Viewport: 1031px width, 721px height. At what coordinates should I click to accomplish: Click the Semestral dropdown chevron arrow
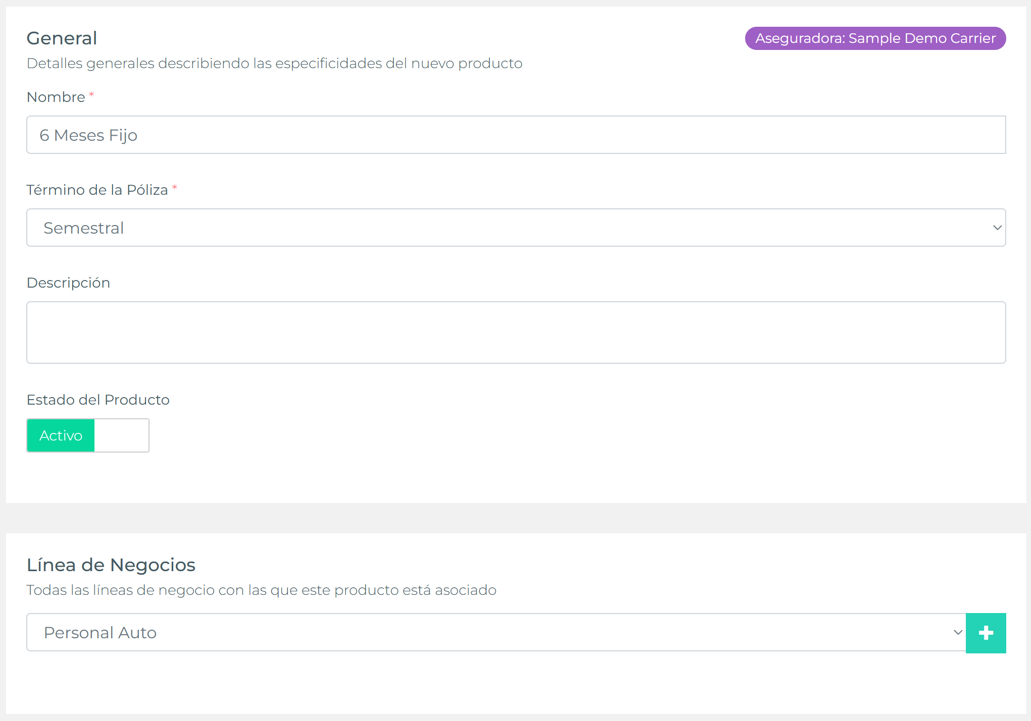997,228
